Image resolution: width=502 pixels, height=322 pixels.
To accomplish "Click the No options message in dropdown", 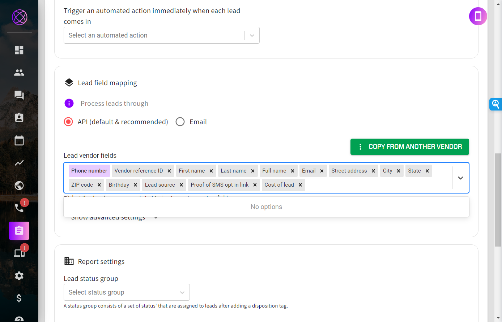I will (266, 207).
